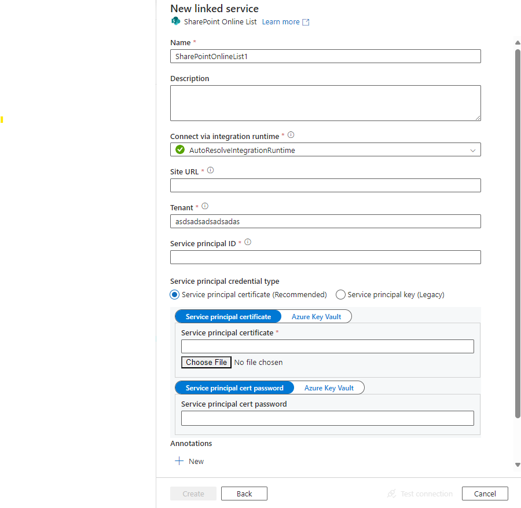Screen dimensions: 521x508
Task: Show info tooltip next to Site URL
Action: tap(210, 170)
